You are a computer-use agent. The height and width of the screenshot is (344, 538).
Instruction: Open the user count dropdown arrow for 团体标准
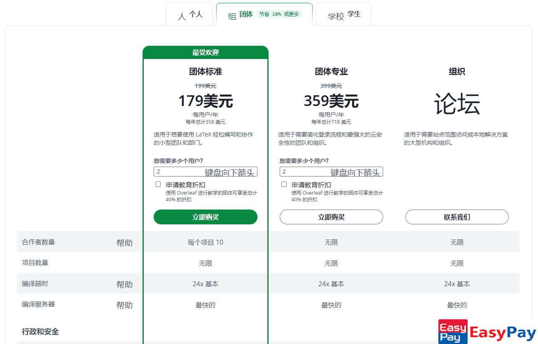229,172
